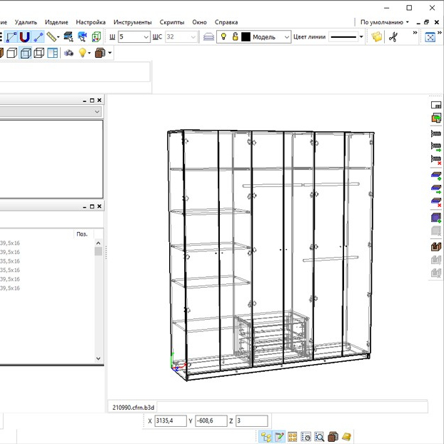The height and width of the screenshot is (444, 444).
Task: Open the ШС value 32 combo box
Action: pos(181,37)
